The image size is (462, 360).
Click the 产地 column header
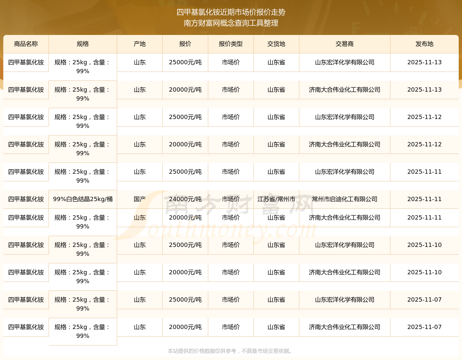tap(140, 44)
